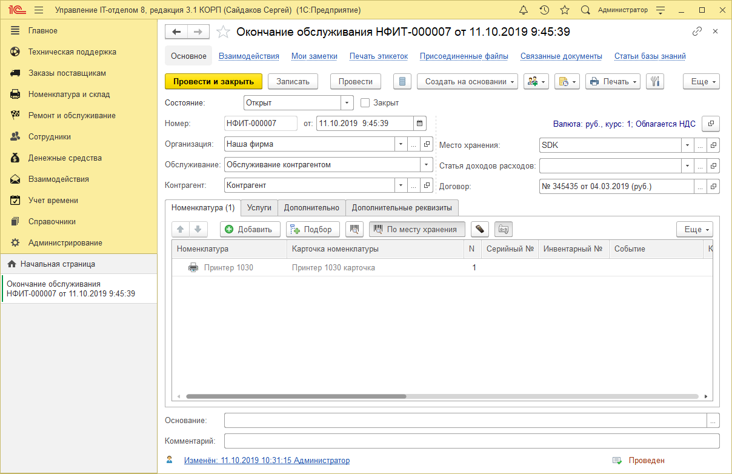Select the wrench settings icon on the toolbar

click(x=655, y=82)
